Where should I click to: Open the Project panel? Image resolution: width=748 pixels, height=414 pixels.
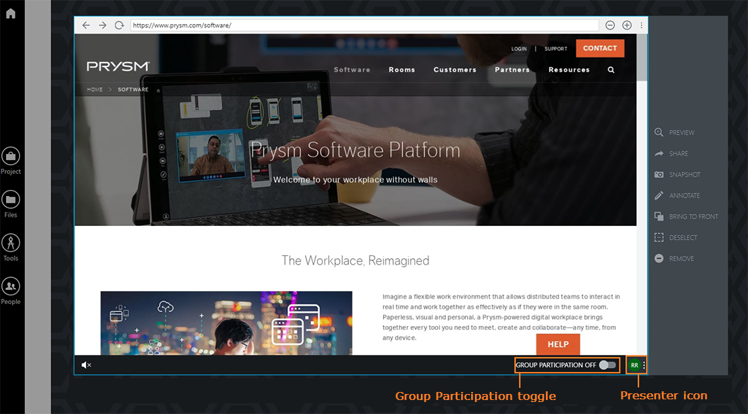[x=11, y=161]
